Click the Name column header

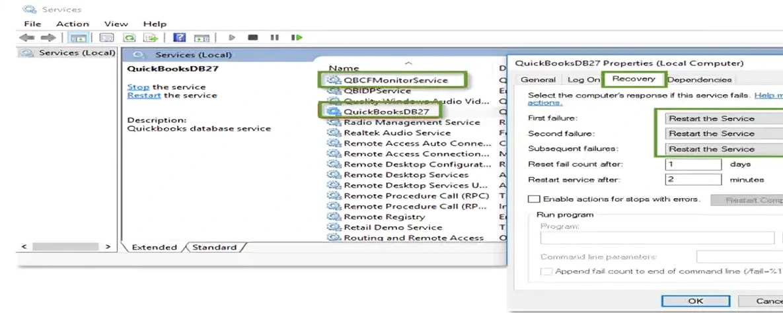(344, 69)
